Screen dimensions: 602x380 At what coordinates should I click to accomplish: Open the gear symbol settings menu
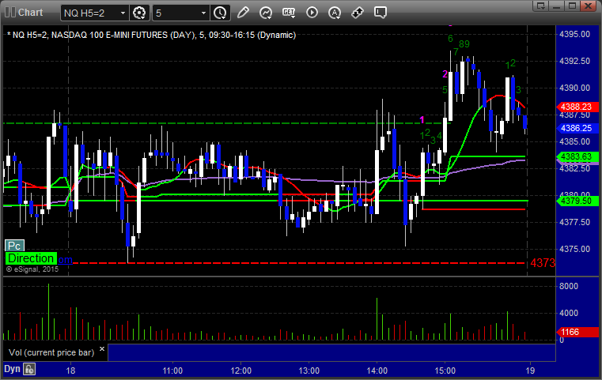click(x=139, y=13)
